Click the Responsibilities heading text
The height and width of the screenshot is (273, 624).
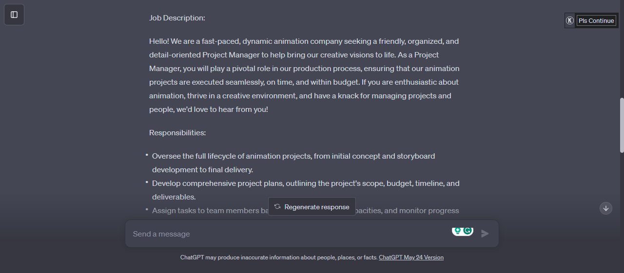click(177, 133)
